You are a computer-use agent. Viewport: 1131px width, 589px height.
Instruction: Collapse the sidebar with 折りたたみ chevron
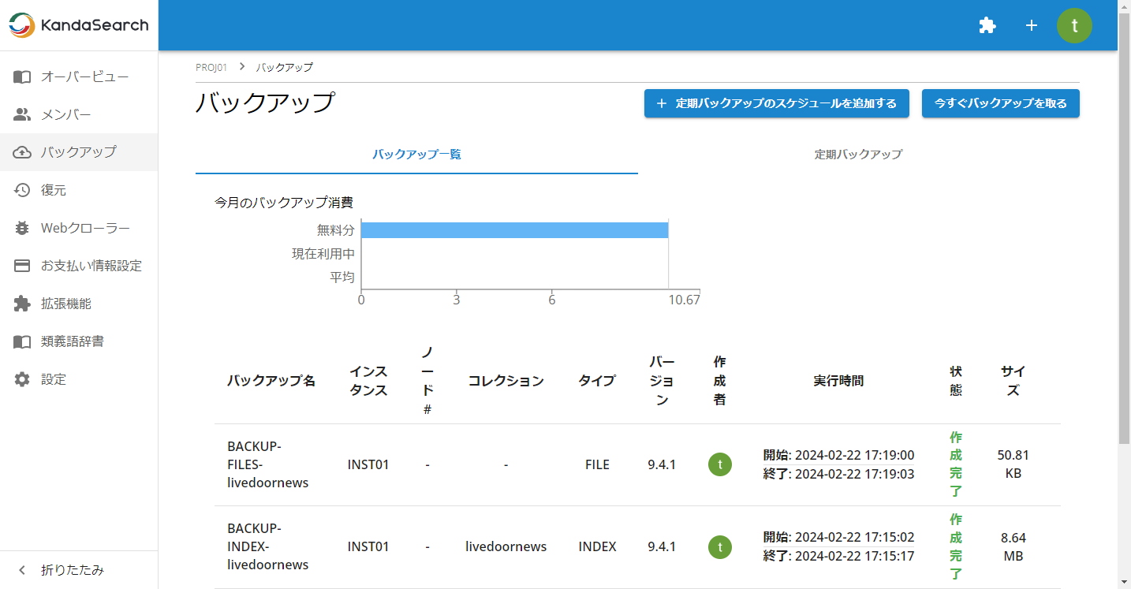tap(22, 570)
